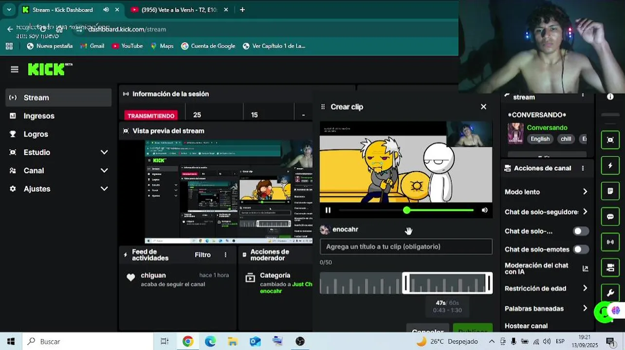Open the Gmail bookmark

[x=92, y=46]
